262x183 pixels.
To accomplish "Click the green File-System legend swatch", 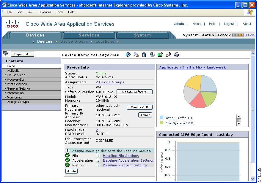I will 161,123.
